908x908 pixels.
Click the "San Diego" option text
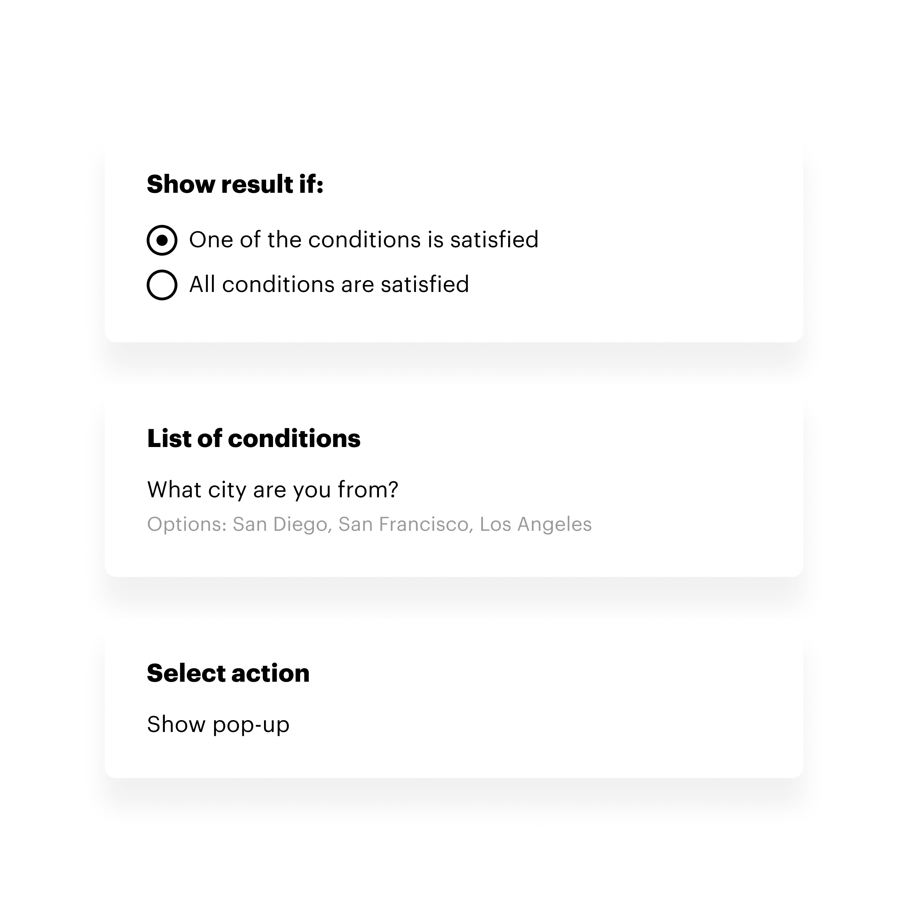pos(280,525)
